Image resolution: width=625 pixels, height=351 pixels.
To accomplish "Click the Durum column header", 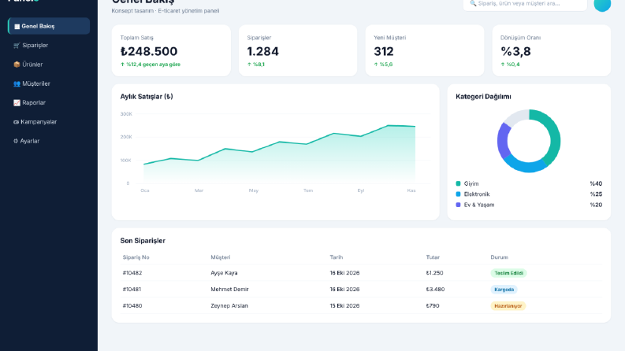I will tap(499, 257).
